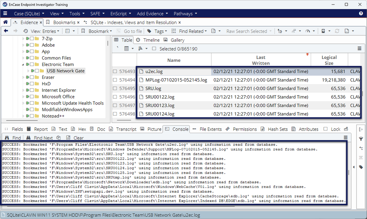Click the filter funnel icon in right sidebar

361,139
